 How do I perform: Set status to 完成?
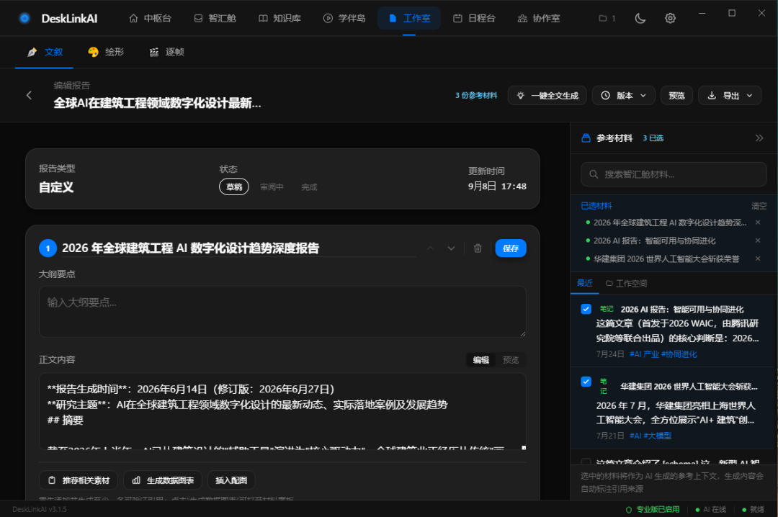(309, 186)
